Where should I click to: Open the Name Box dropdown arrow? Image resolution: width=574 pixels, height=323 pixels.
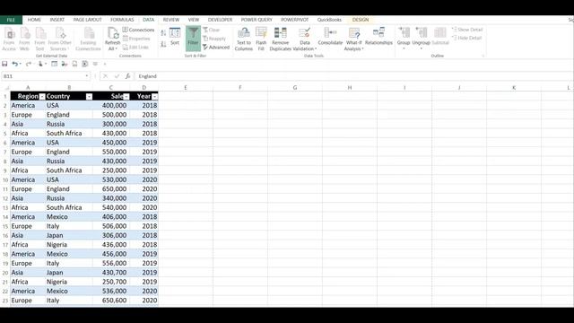tap(87, 76)
